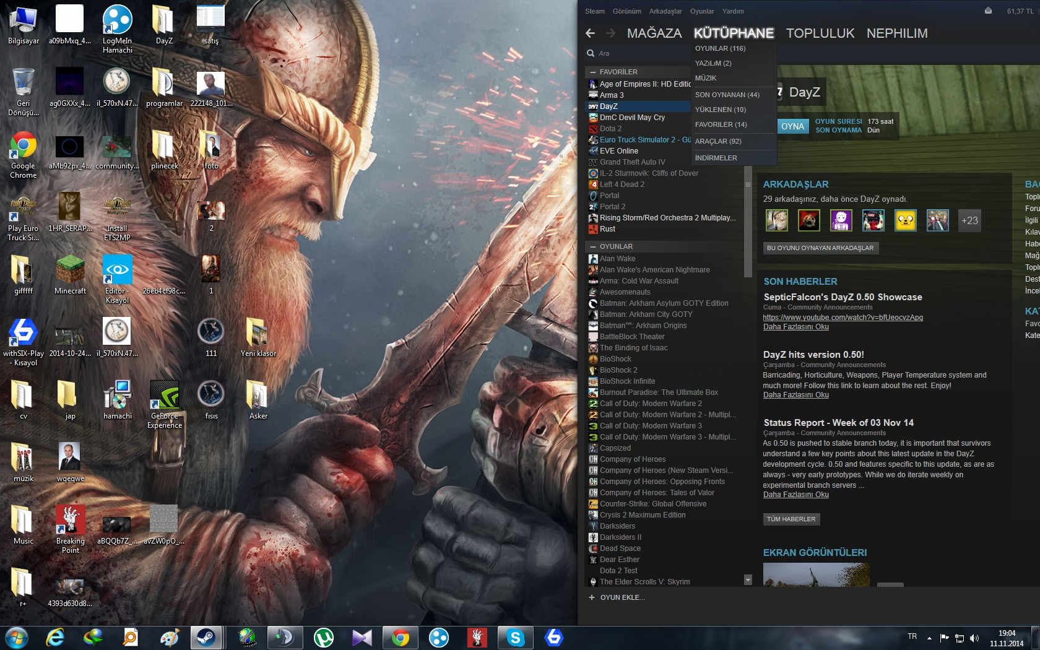The image size is (1040, 650).
Task: Open the Görünüm menu
Action: [627, 11]
